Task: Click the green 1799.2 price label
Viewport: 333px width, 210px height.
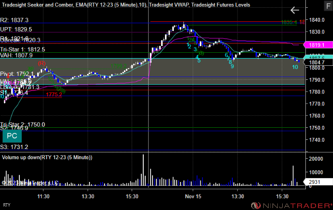Action: (119, 66)
